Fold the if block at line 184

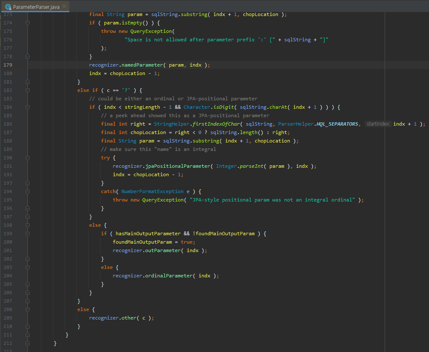[27, 107]
